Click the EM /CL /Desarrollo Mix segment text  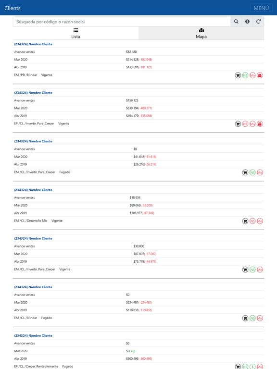(x=31, y=221)
